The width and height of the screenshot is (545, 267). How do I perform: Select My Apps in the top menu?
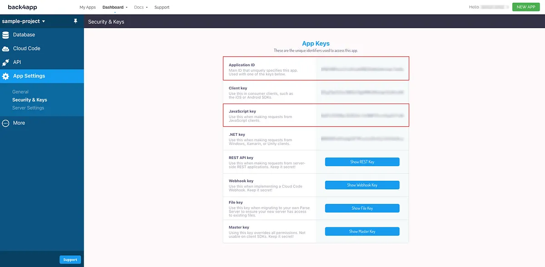(x=87, y=7)
